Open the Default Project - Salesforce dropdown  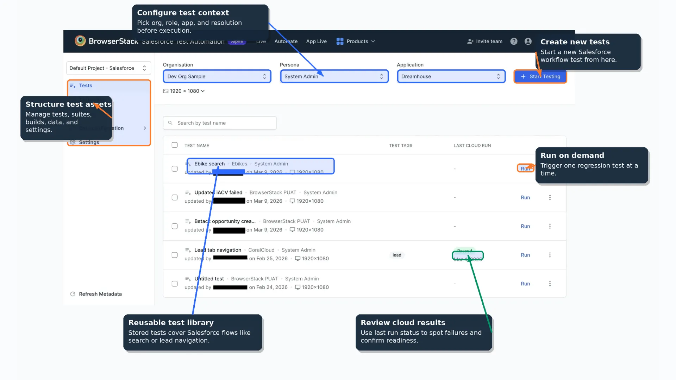(108, 68)
